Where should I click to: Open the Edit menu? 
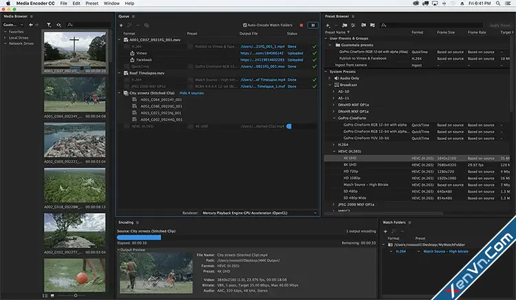(76, 3)
